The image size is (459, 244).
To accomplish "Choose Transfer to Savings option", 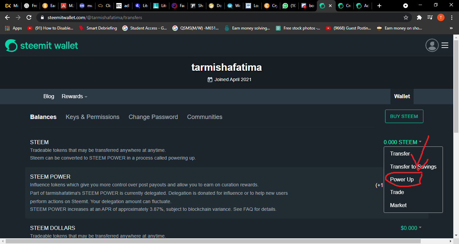I will point(413,167).
